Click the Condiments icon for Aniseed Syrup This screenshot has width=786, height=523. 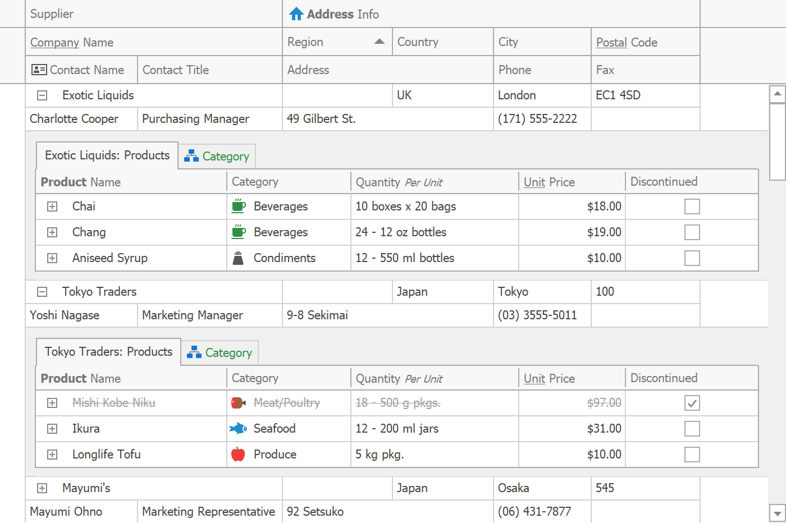coord(239,258)
